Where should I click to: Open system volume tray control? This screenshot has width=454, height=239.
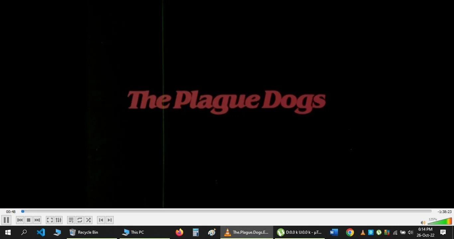click(410, 232)
